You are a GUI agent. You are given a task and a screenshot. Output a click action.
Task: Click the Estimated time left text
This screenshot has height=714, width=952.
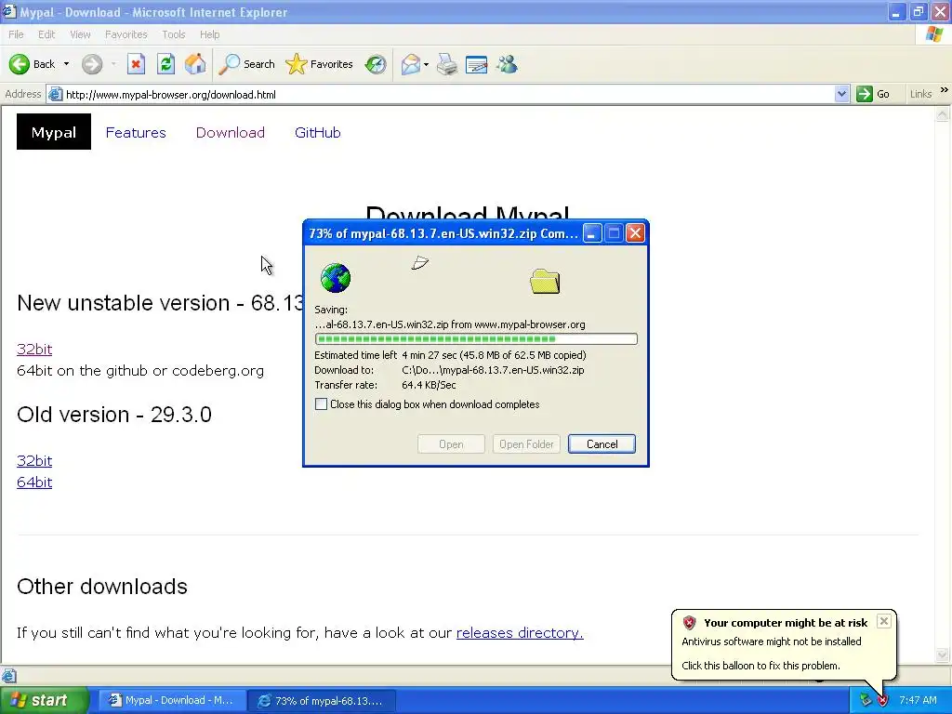356,355
